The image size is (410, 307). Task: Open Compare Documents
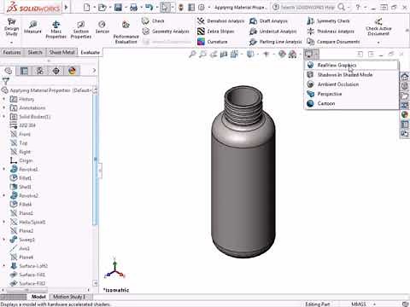point(333,42)
